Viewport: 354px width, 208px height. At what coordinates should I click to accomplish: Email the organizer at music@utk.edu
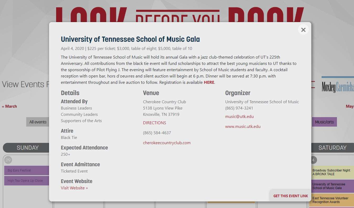click(239, 117)
